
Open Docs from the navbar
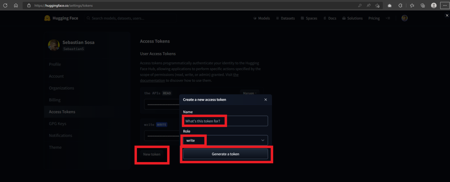click(330, 18)
